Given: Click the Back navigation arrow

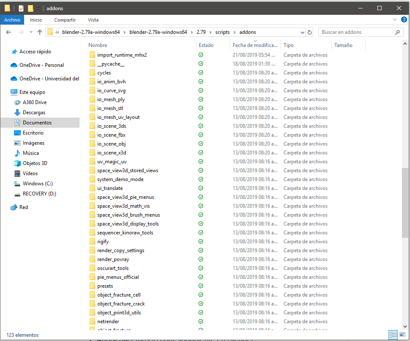Looking at the screenshot, I should (9, 32).
